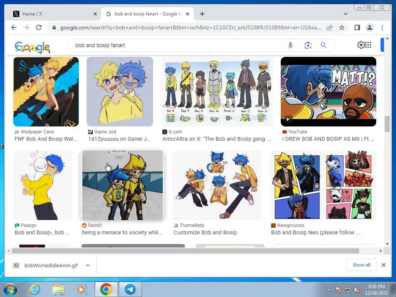Image resolution: width=396 pixels, height=297 pixels.
Task: Close the Home / X tab
Action: [x=95, y=14]
